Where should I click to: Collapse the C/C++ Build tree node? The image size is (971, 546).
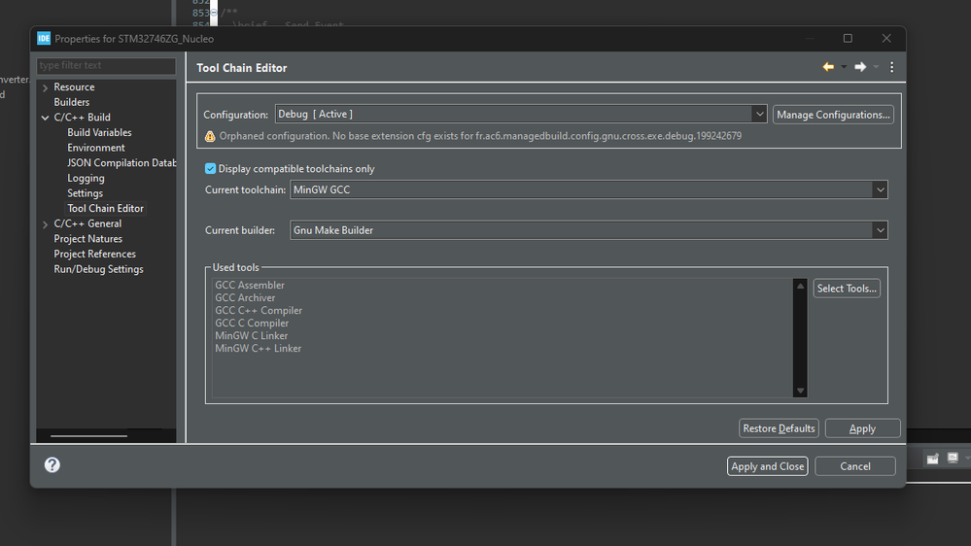pos(45,118)
